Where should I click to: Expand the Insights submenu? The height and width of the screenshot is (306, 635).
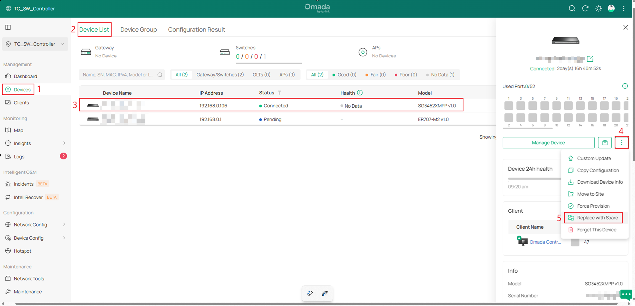click(35, 143)
